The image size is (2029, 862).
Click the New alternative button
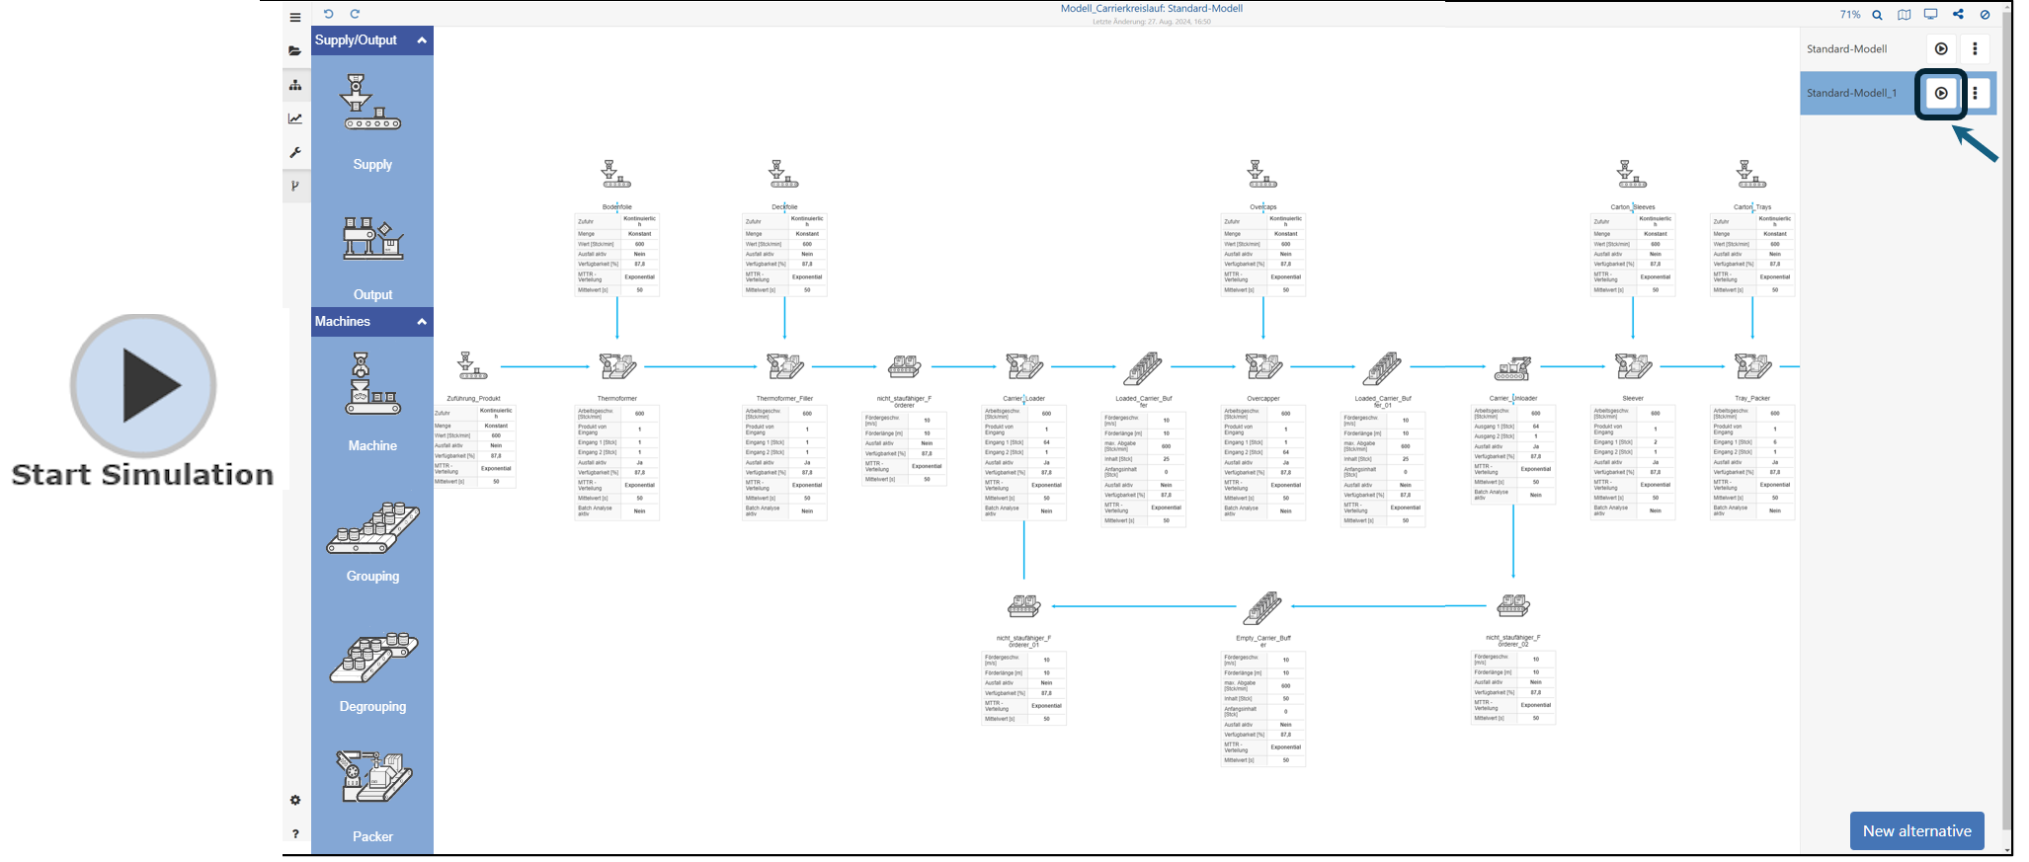click(x=1916, y=831)
